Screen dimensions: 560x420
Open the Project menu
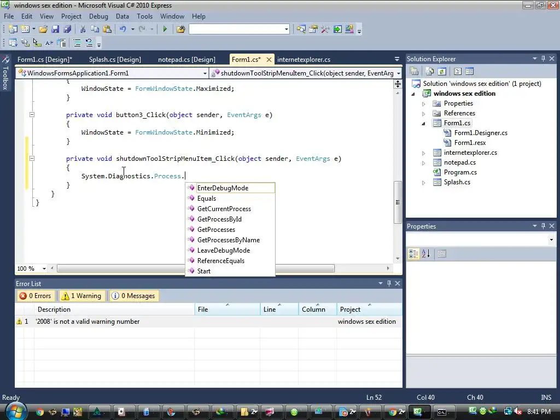(71, 16)
